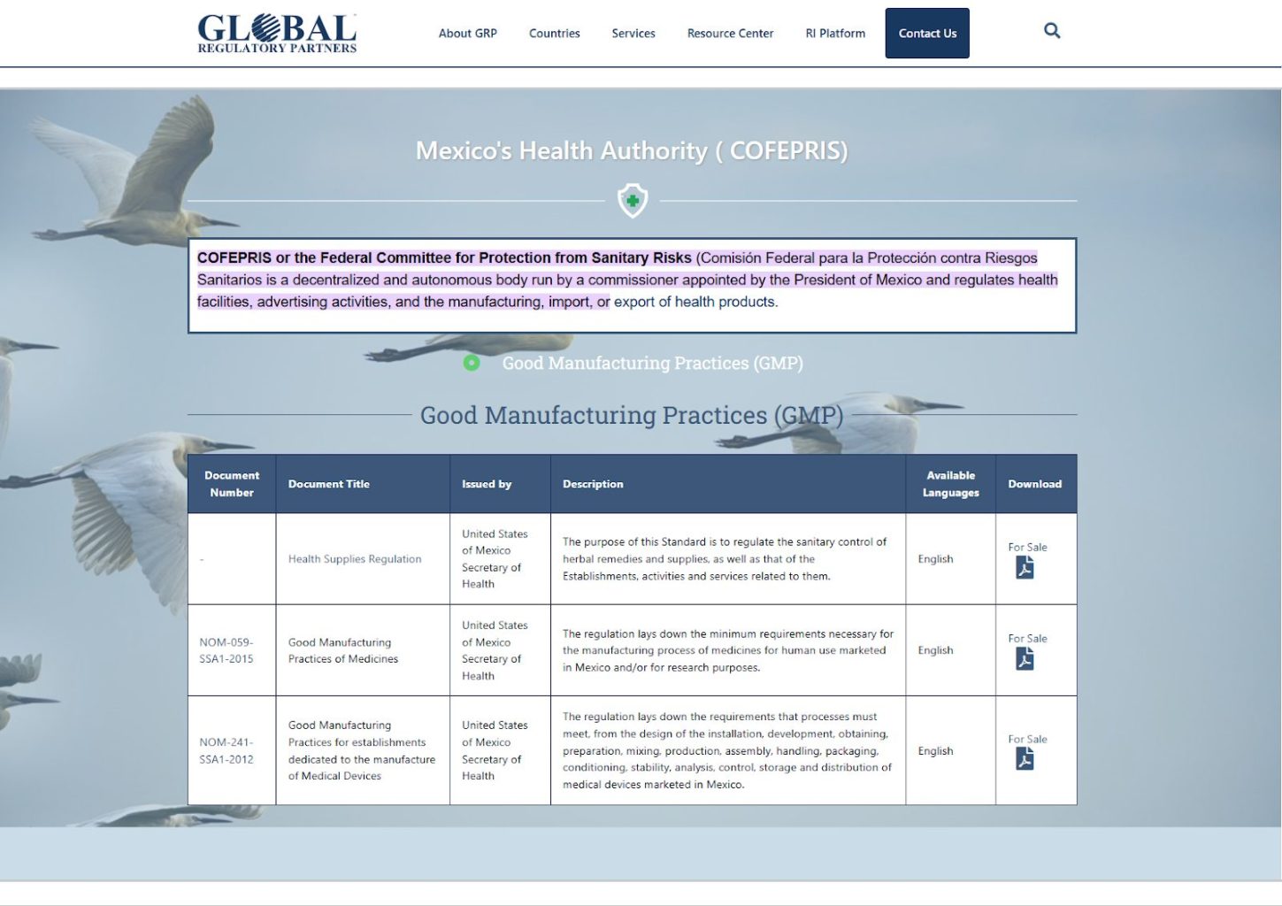Open the Countries menu
Image resolution: width=1282 pixels, height=906 pixels.
[555, 34]
